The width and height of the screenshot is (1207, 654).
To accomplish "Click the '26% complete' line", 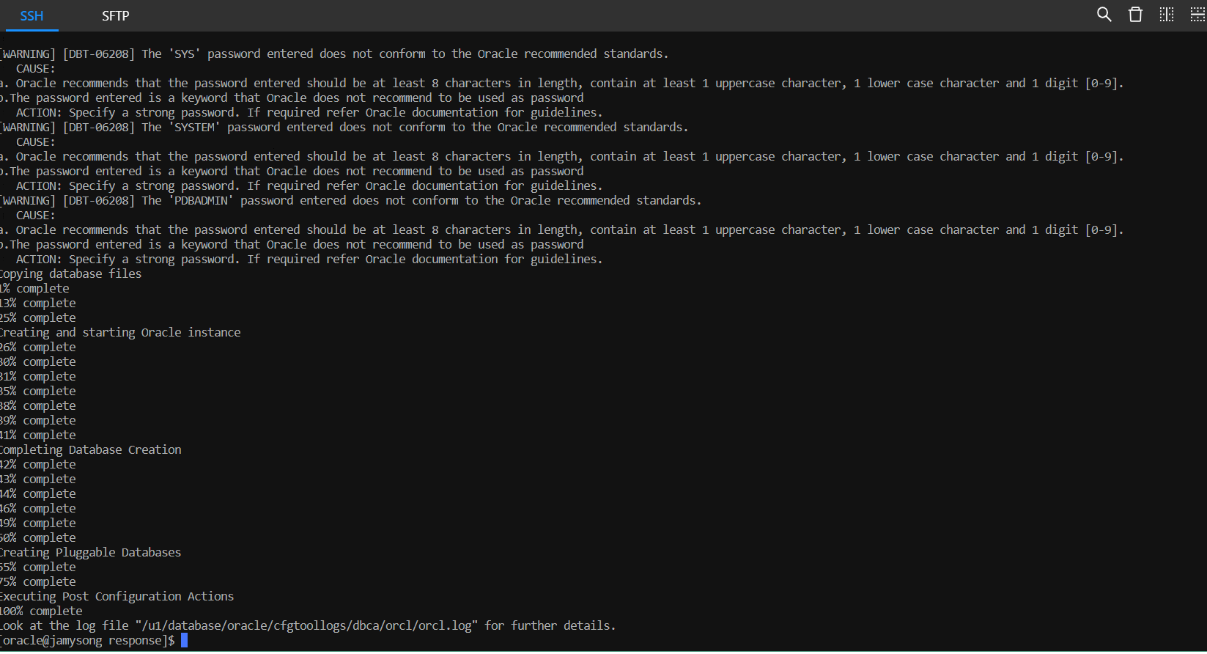I will (x=38, y=347).
